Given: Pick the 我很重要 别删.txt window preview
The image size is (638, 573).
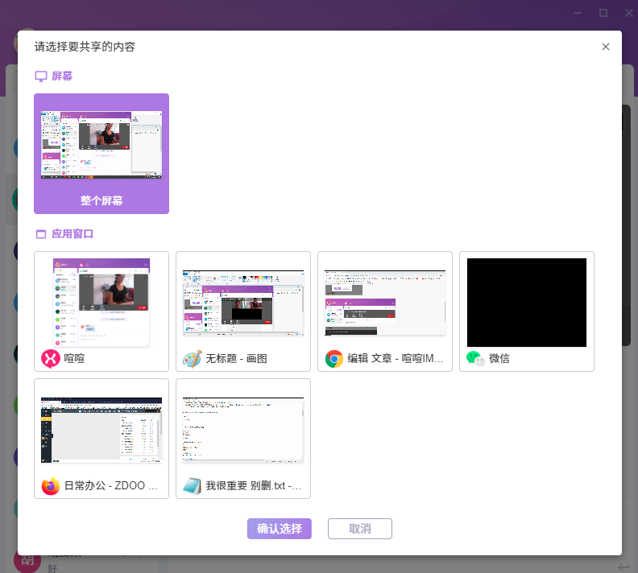Looking at the screenshot, I should pos(243,429).
